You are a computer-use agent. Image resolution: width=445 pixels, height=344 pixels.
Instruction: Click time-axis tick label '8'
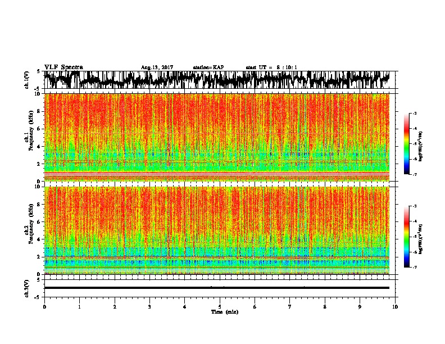(325, 307)
